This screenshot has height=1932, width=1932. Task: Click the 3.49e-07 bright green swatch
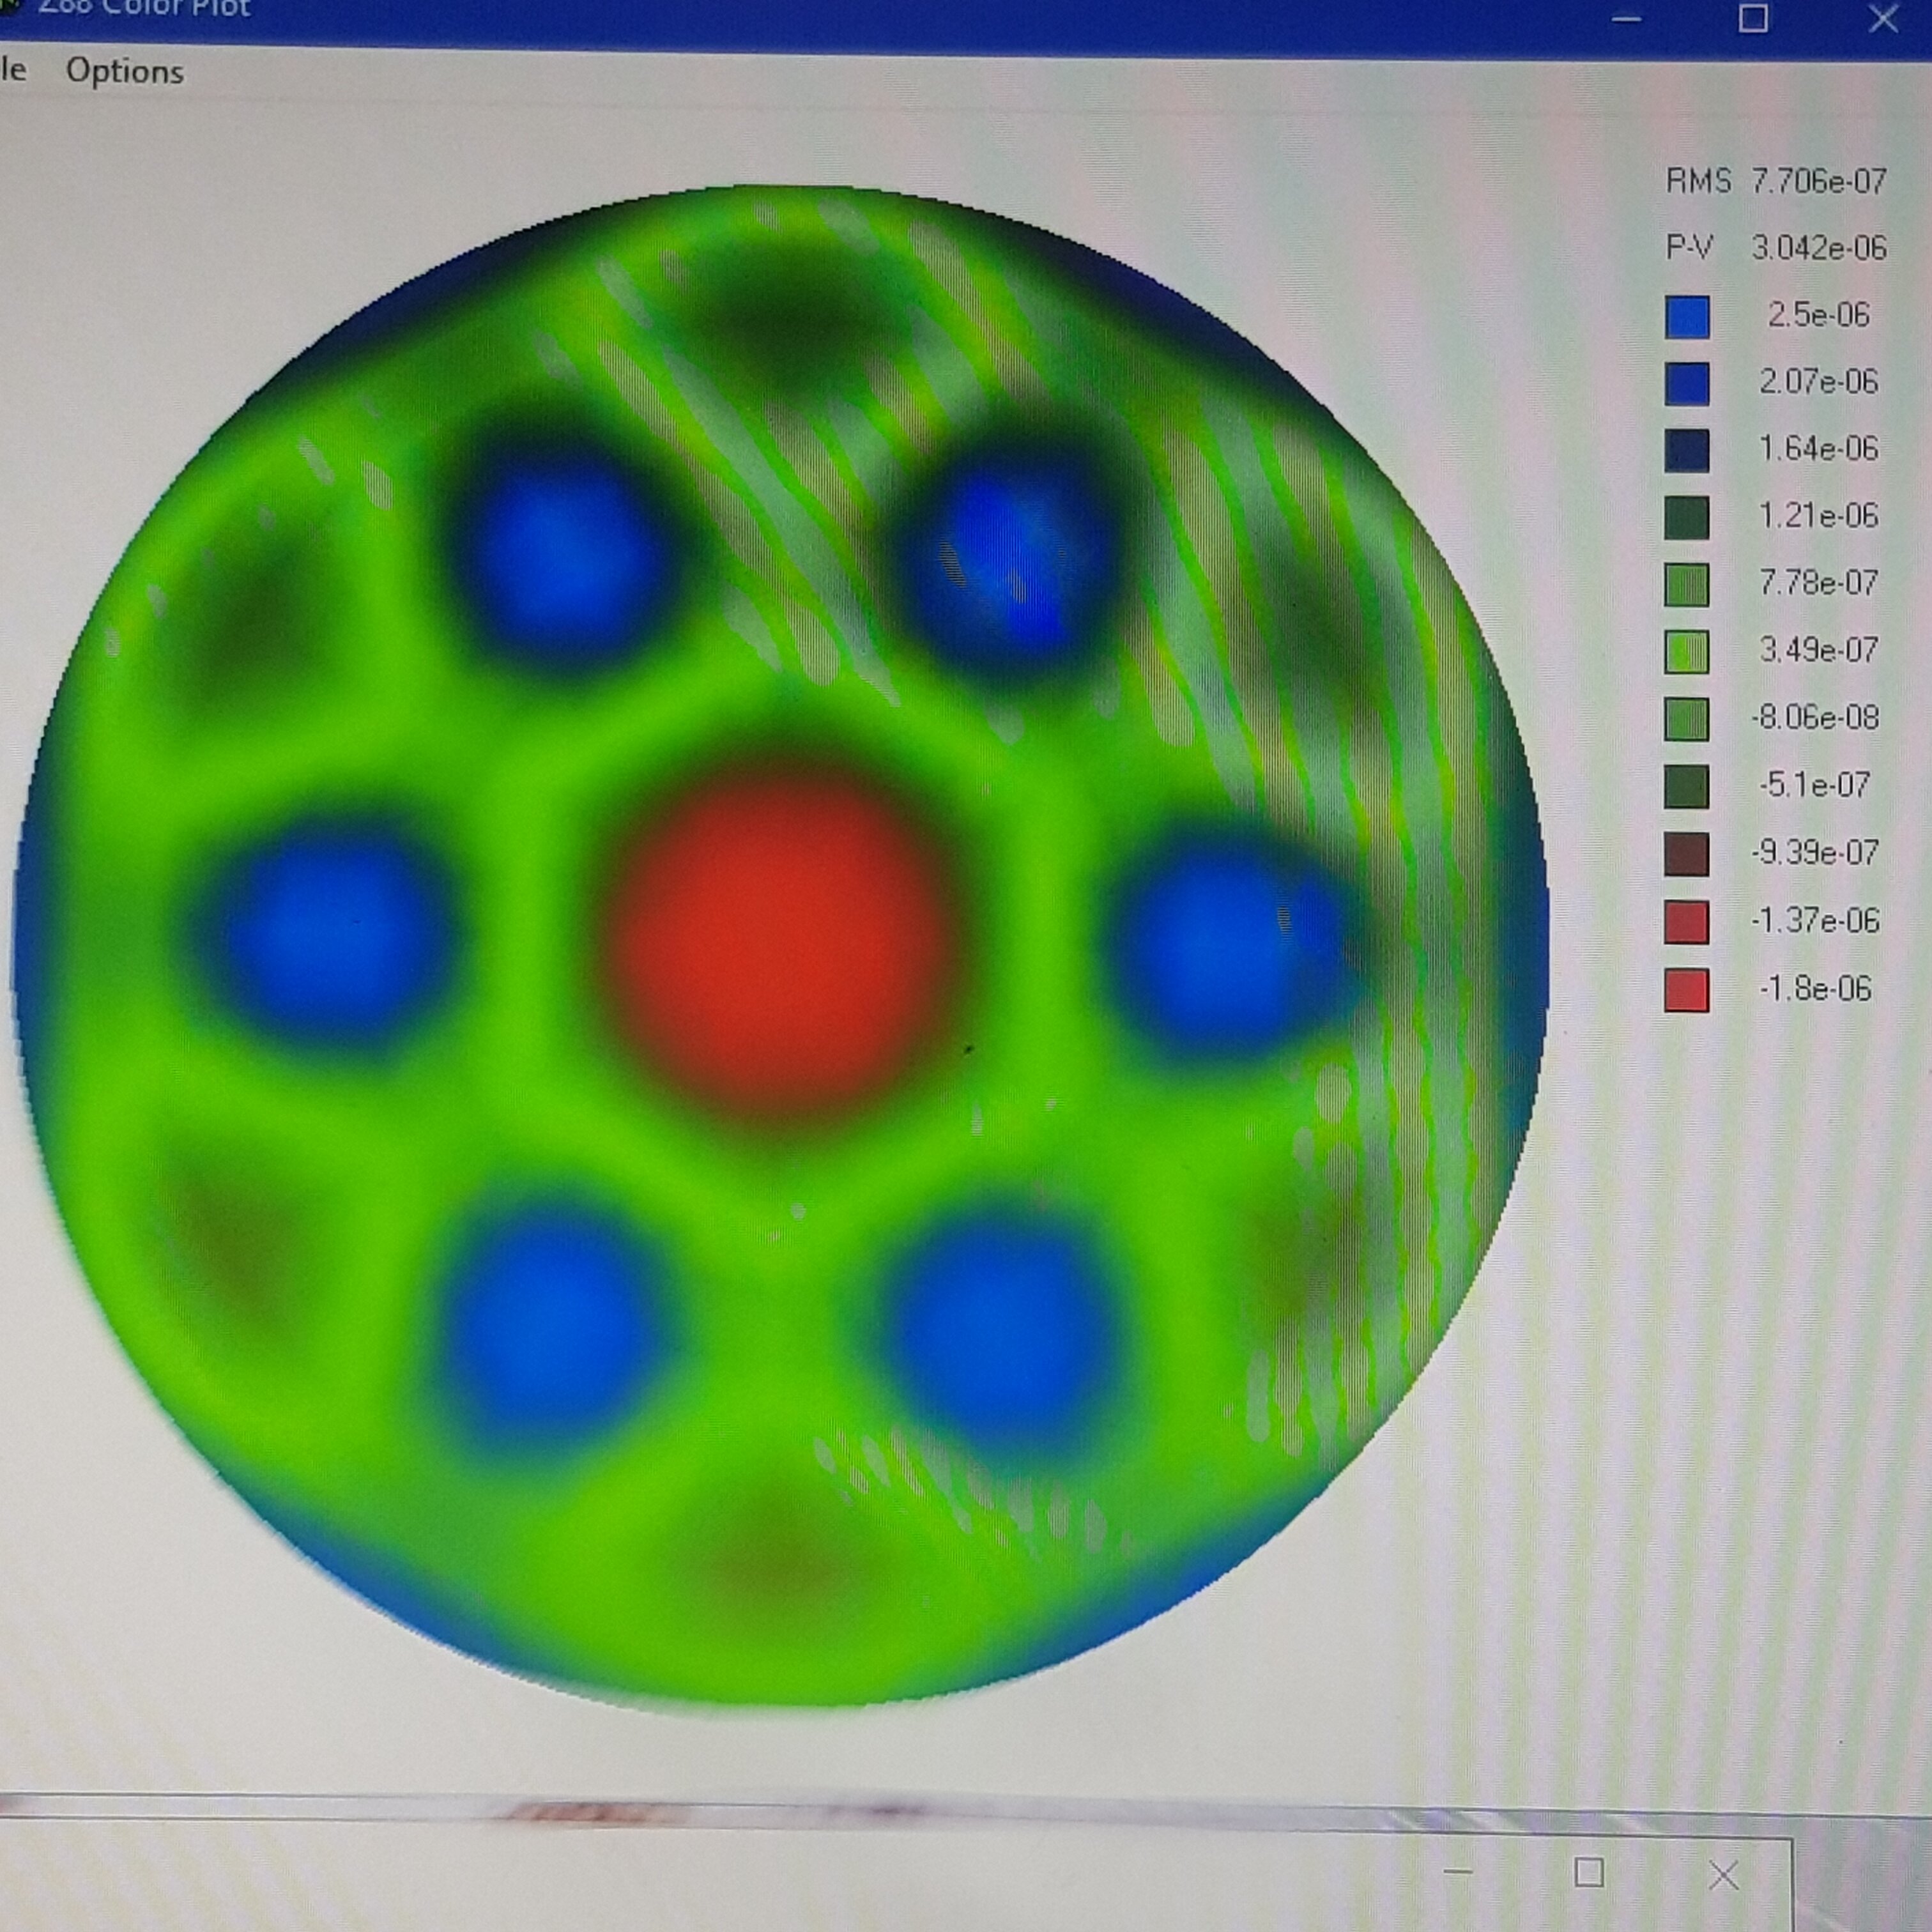[1687, 651]
